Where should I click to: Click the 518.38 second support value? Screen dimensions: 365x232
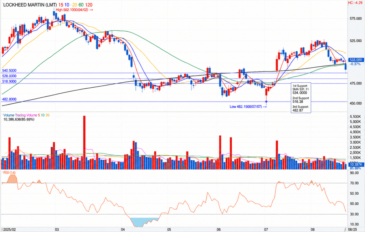point(298,102)
